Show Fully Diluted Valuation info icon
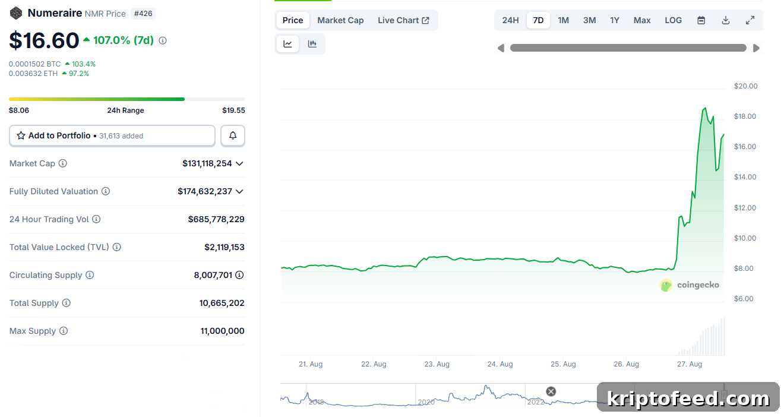781x417 pixels. [x=106, y=191]
